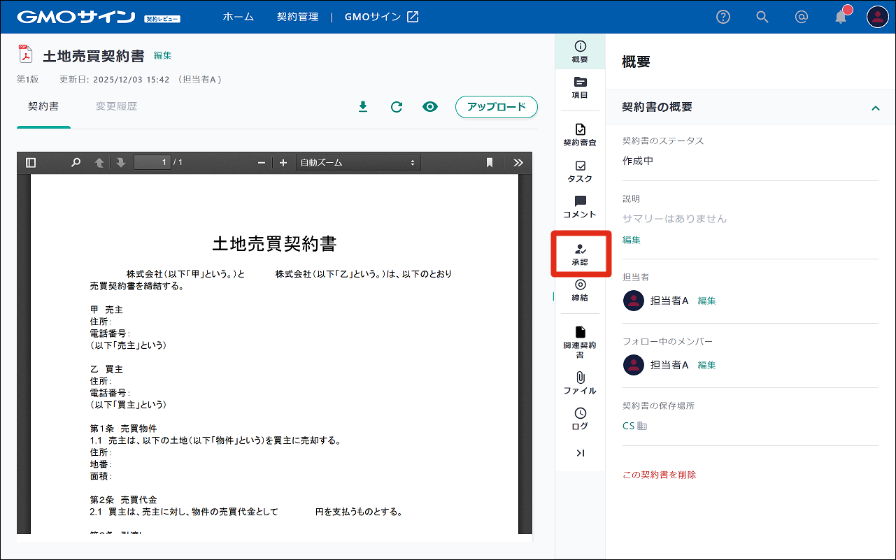Open the タスク panel in sidebar

pos(580,171)
